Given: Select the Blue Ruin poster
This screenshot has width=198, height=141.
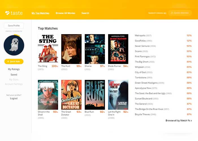Looking at the screenshot, I should click(x=95, y=95).
